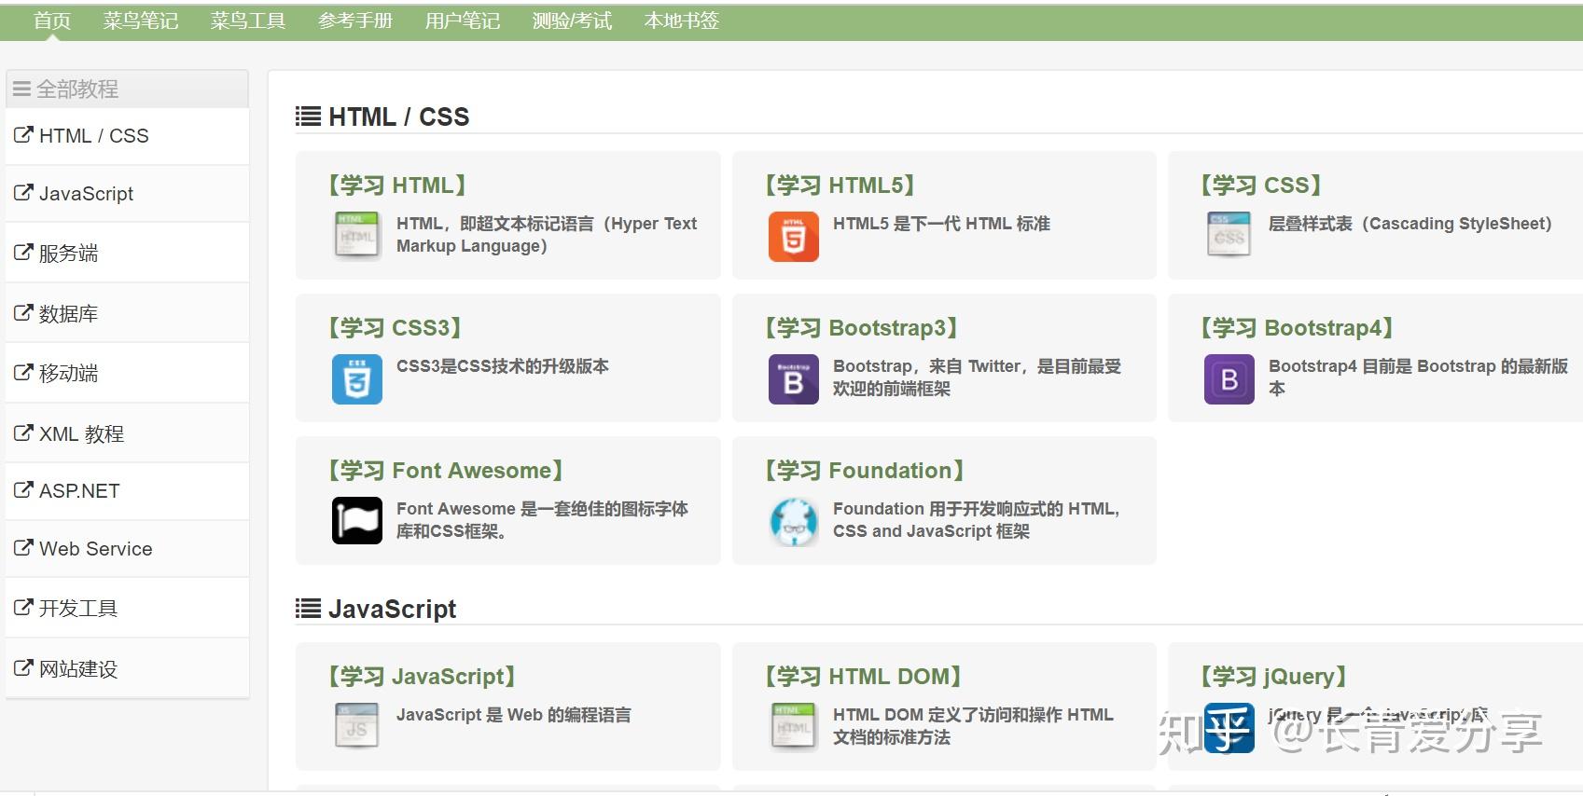Click 'Foundation 用于开发响应式的 HTML' description
Image resolution: width=1583 pixels, height=796 pixels.
(976, 520)
